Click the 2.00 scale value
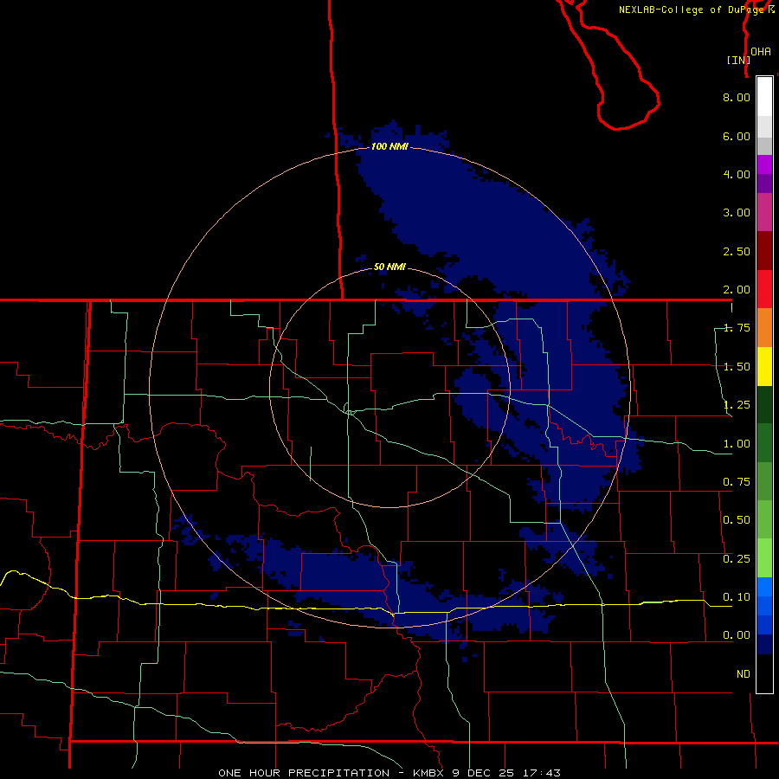 [x=737, y=289]
